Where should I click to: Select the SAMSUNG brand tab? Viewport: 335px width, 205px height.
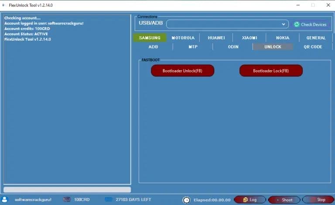(150, 38)
